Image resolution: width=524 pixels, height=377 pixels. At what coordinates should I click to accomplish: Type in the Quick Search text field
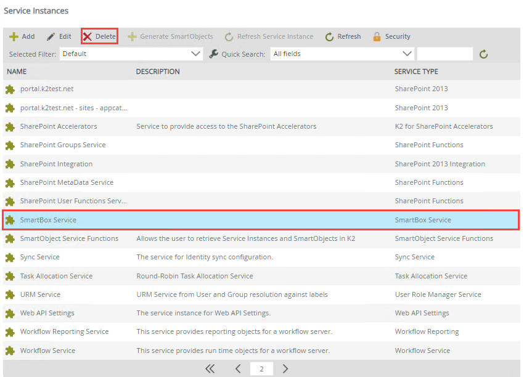click(x=444, y=54)
